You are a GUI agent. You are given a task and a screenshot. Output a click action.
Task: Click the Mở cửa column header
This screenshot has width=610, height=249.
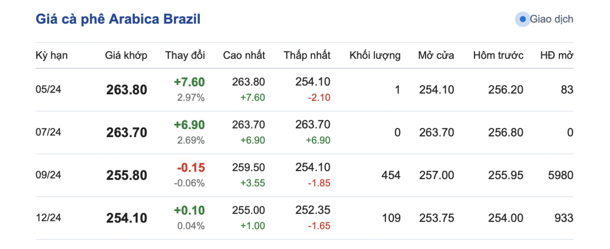436,55
